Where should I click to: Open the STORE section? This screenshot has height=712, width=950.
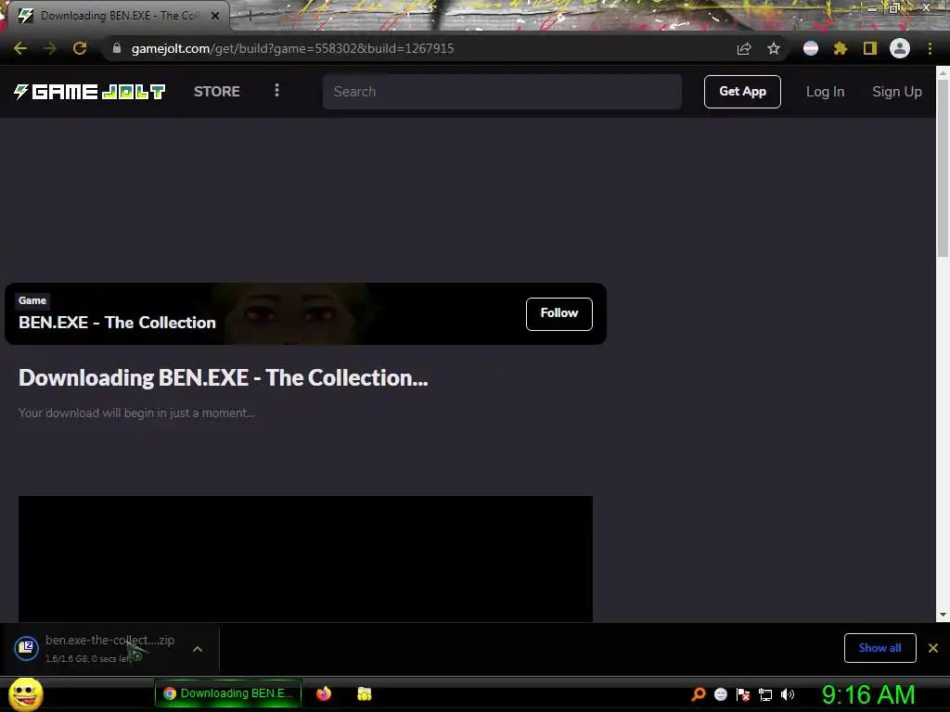(217, 92)
